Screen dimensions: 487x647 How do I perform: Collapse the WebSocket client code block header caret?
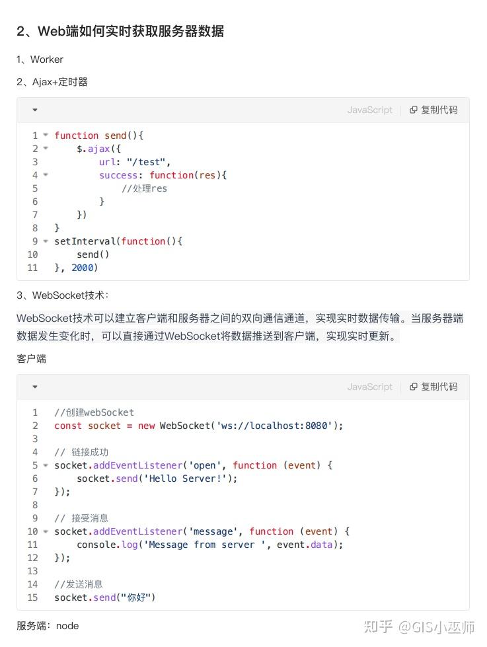coord(35,387)
